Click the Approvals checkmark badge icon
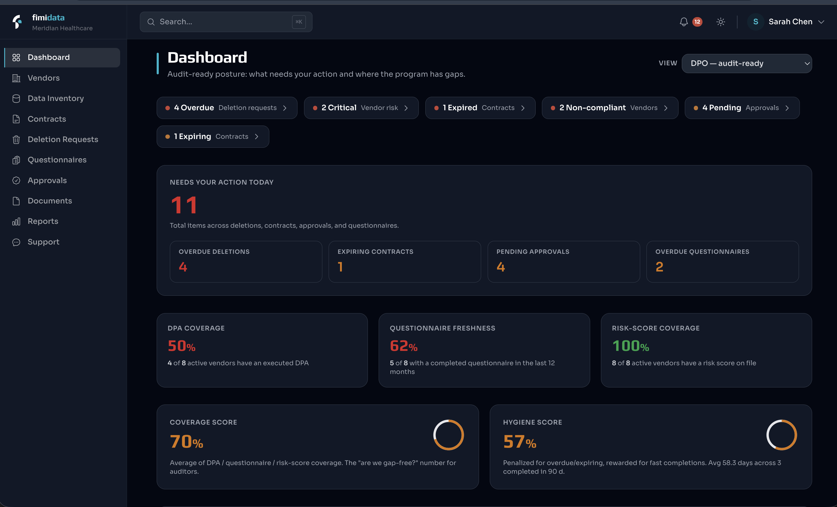 [16, 180]
